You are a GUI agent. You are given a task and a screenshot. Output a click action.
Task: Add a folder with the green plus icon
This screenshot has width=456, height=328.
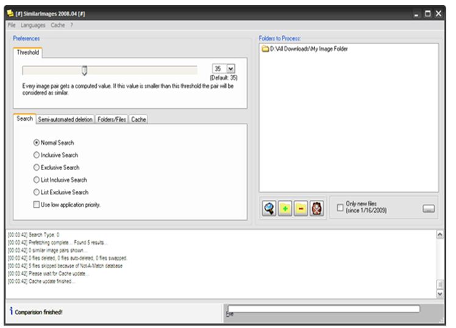(285, 209)
